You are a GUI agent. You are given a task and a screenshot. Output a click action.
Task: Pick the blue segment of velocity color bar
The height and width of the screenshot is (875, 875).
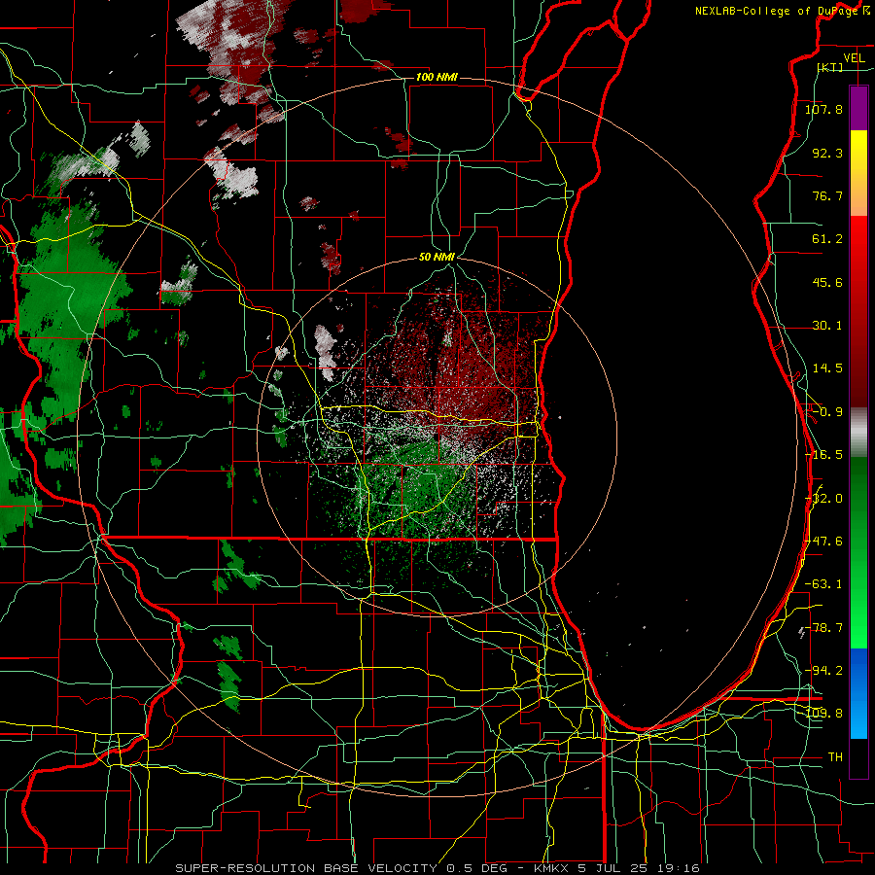coord(858,693)
